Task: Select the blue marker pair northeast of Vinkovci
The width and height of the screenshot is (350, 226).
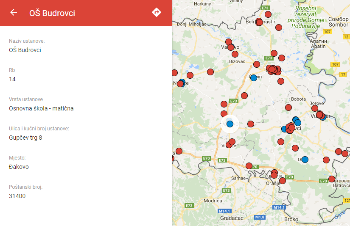Action: tap(297, 121)
